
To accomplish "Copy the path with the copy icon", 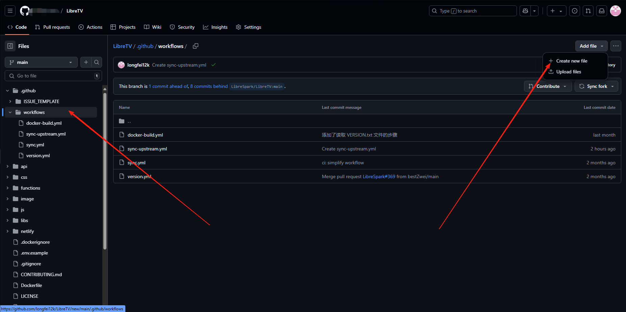I will tap(196, 46).
